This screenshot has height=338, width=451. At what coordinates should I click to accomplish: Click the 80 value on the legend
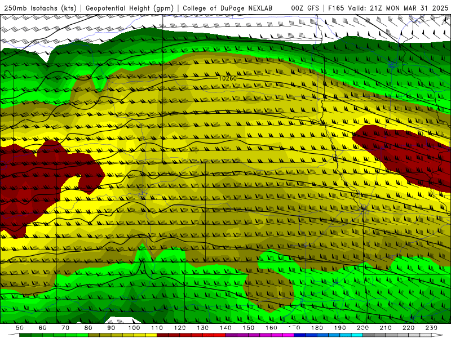(89, 328)
